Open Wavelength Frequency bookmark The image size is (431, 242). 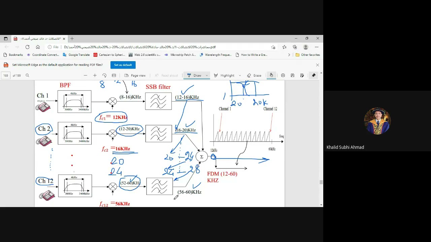(215, 55)
